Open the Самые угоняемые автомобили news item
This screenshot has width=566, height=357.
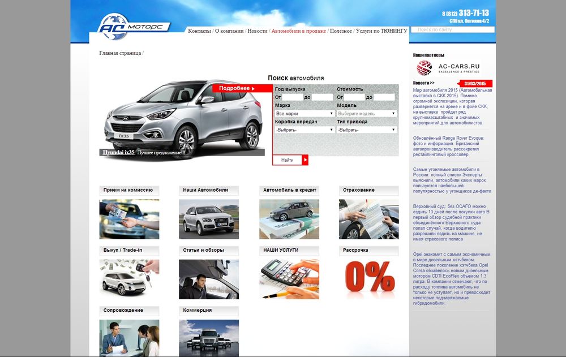pyautogui.click(x=452, y=180)
